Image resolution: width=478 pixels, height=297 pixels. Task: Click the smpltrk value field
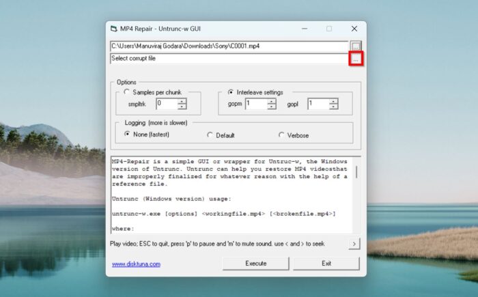pos(167,104)
